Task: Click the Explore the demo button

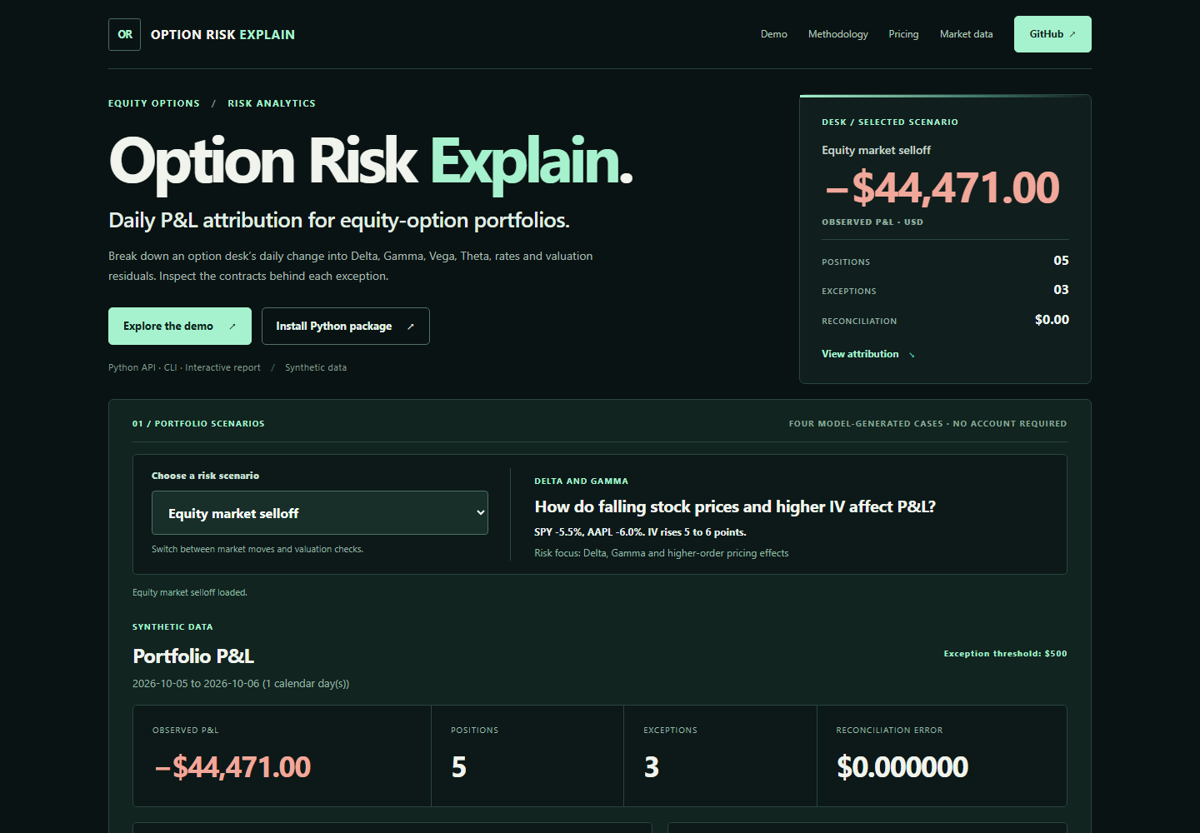Action: (x=180, y=326)
